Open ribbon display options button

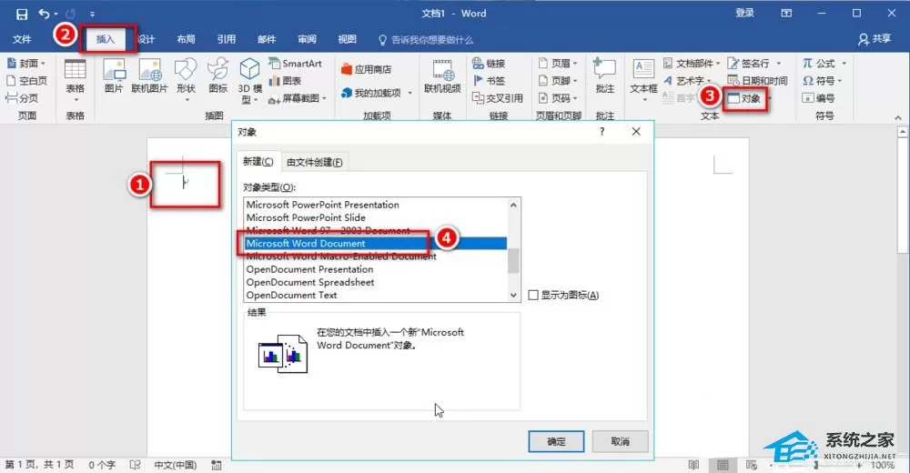click(x=786, y=14)
